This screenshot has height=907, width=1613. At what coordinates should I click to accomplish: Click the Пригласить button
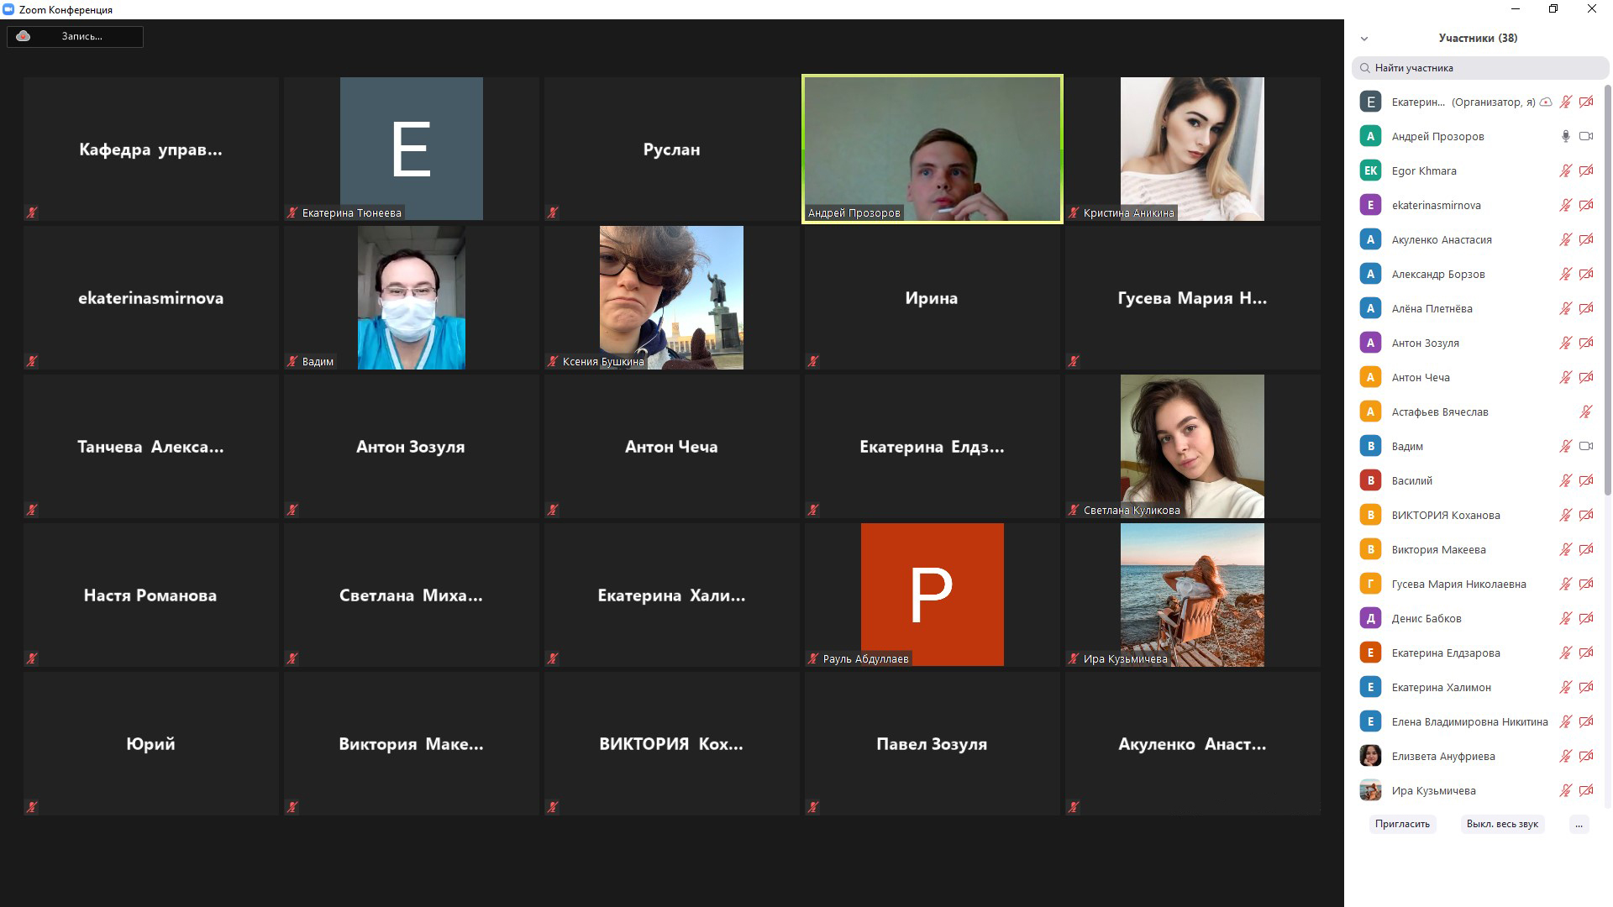1402,824
